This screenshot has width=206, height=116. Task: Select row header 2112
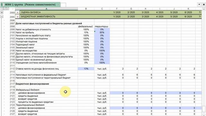pyautogui.click(x=12, y=69)
